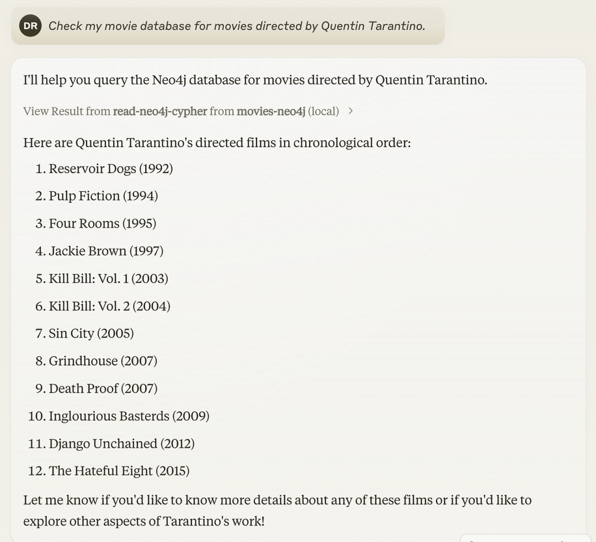Viewport: 596px width, 542px height.
Task: Select the Inglourious Basterds (2009) item
Action: pyautogui.click(x=129, y=416)
